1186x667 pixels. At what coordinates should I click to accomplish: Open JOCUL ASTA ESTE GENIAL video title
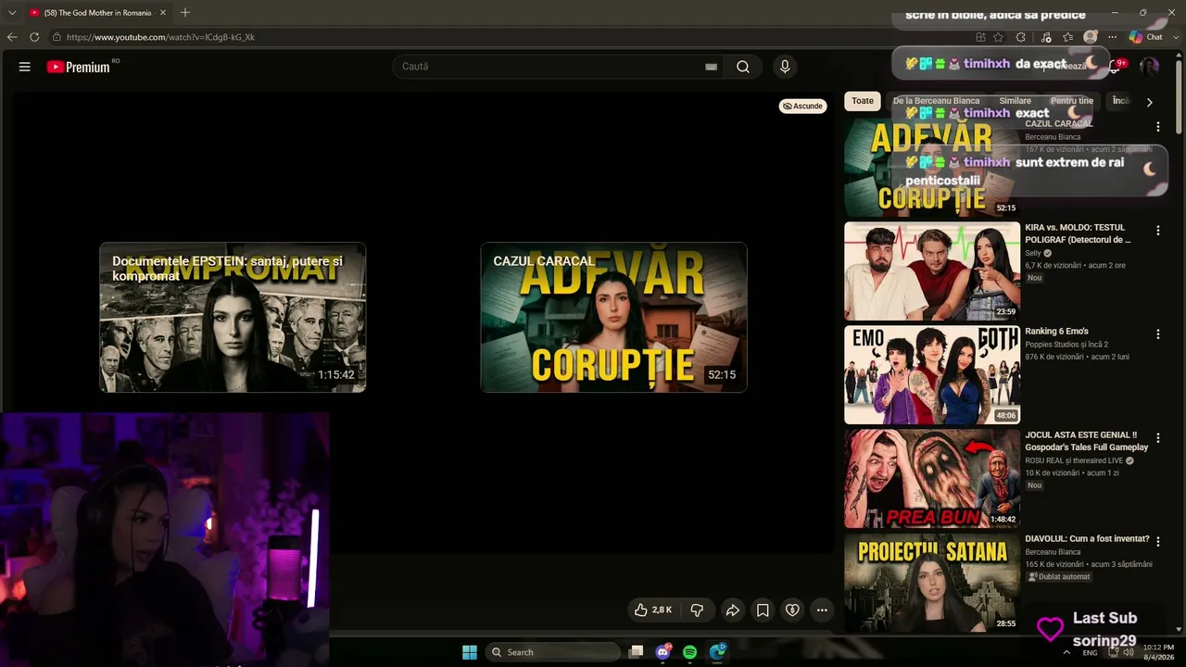[x=1086, y=441]
